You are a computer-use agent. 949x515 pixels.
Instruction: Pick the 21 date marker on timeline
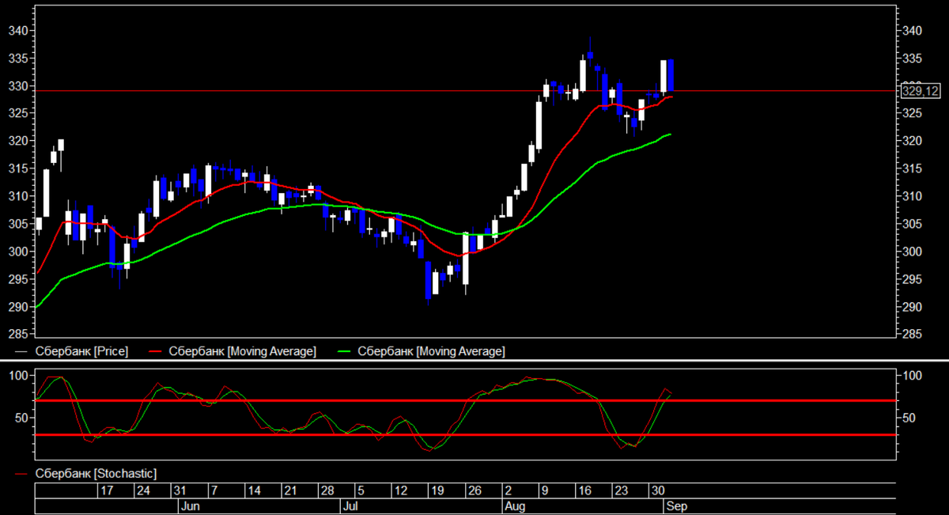(290, 490)
